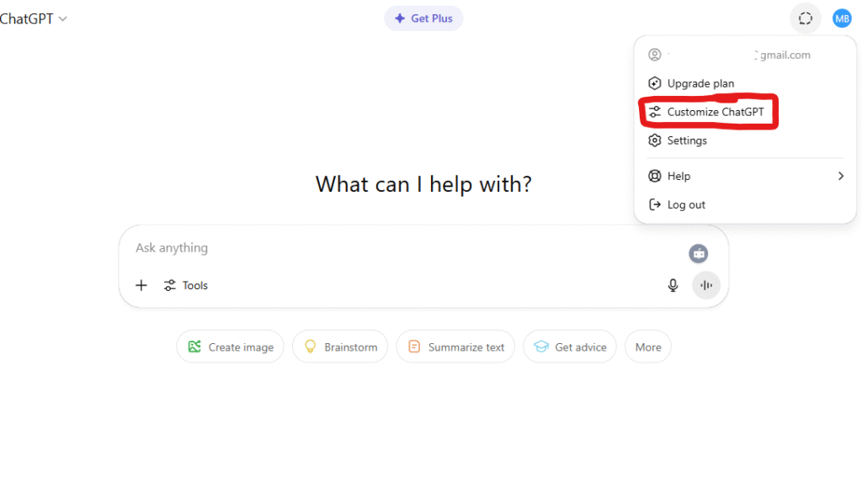Click the Create image suggestion chip
This screenshot has height=481, width=862.
[x=231, y=347]
